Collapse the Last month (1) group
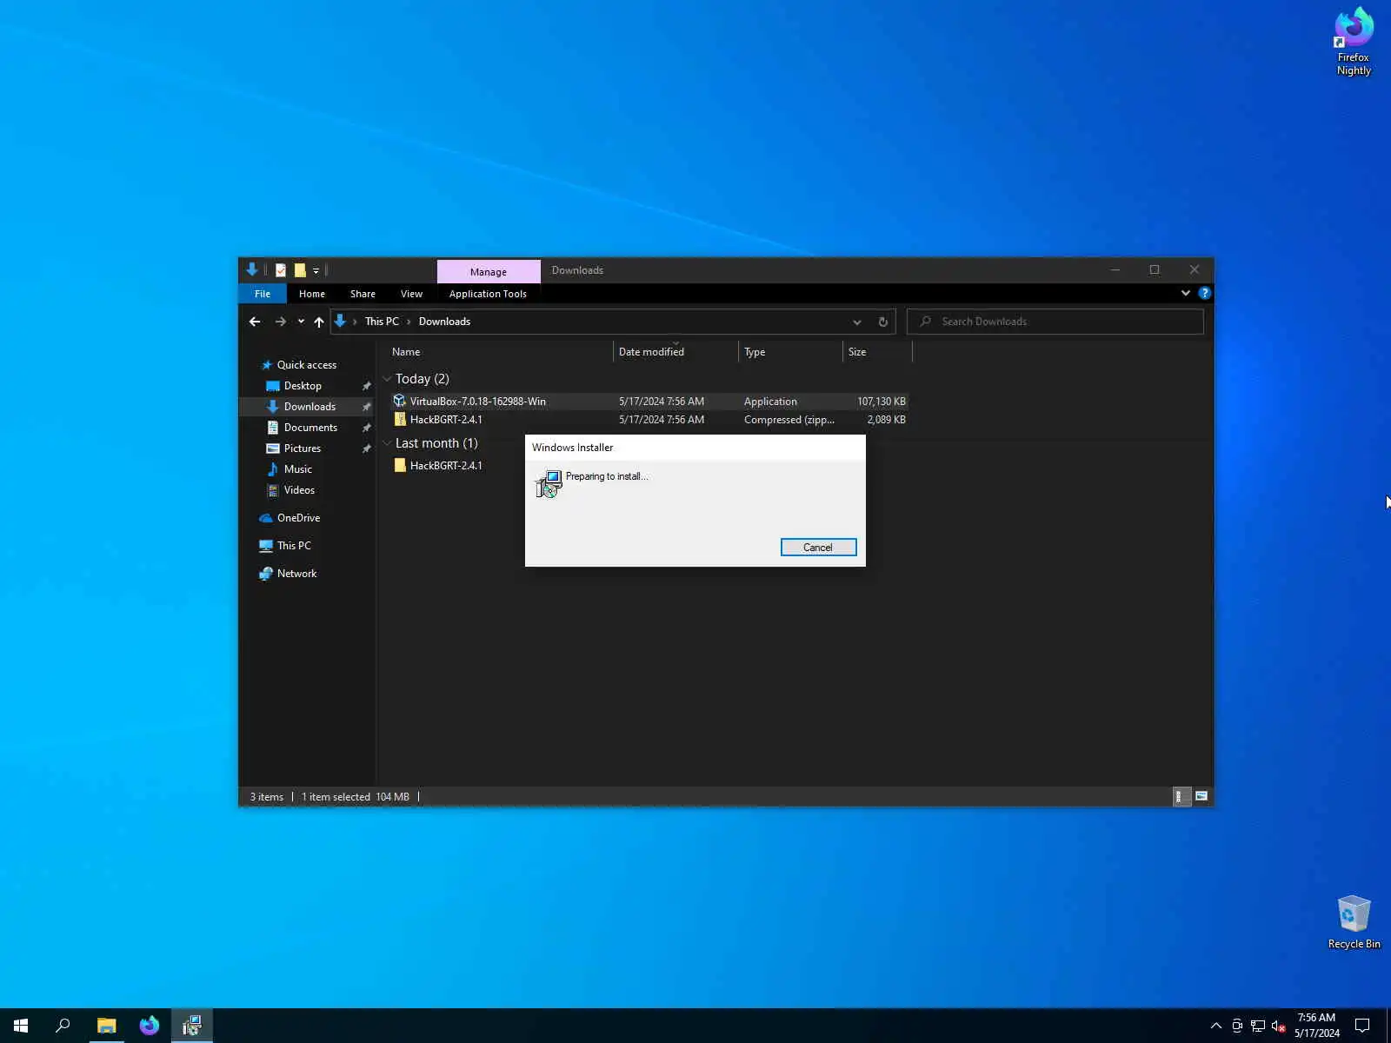 pyautogui.click(x=387, y=443)
